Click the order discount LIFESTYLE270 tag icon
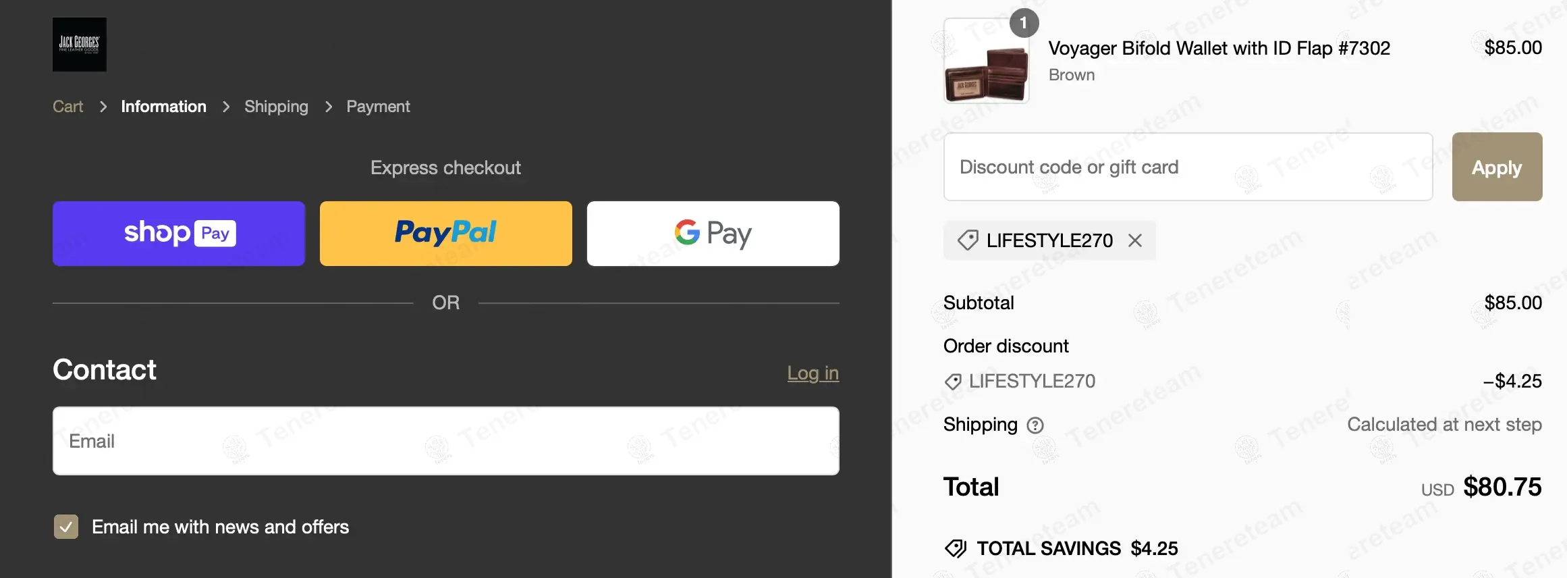 (x=953, y=382)
